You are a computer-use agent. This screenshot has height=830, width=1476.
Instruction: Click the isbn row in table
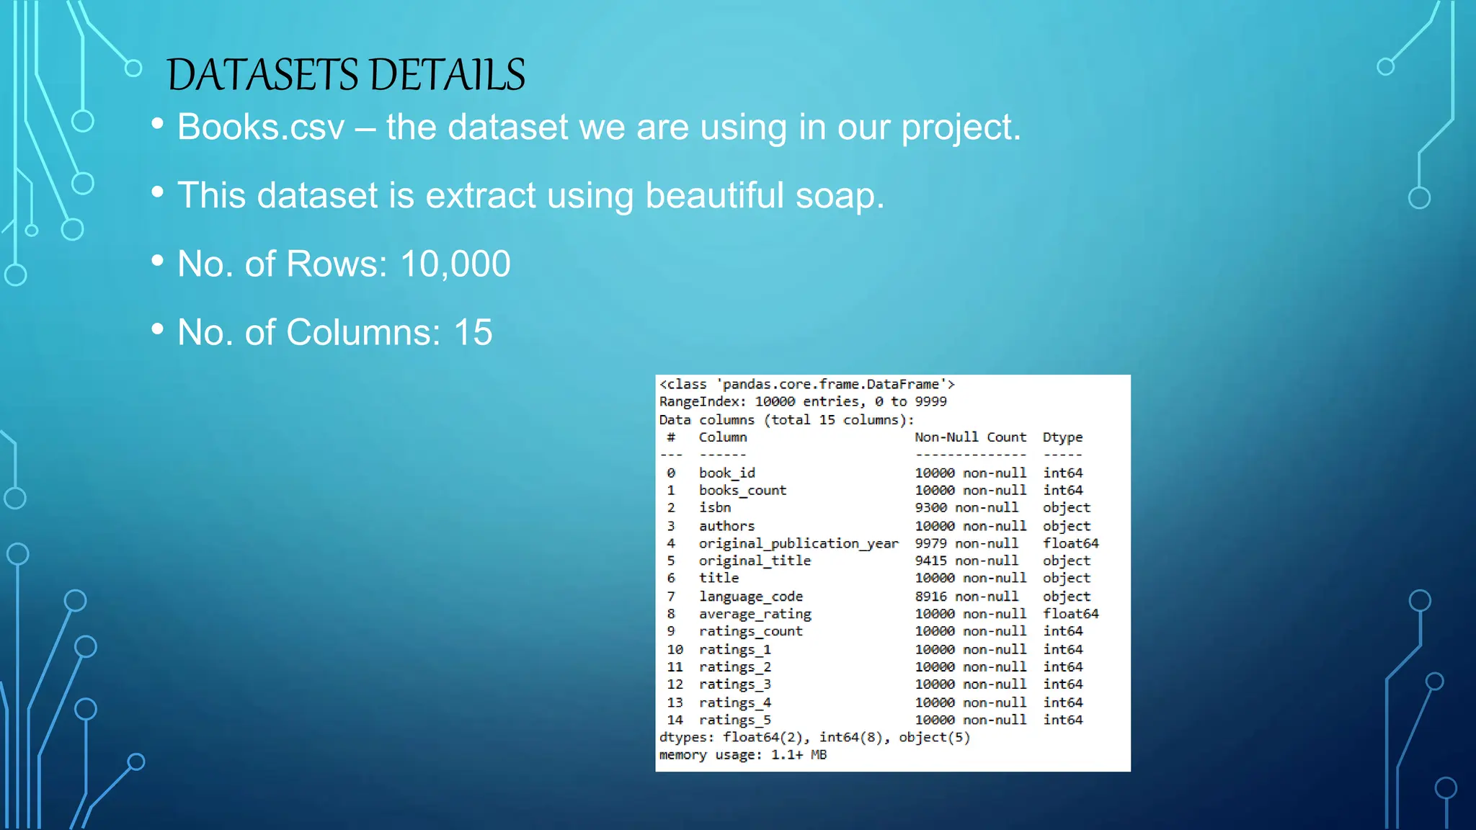click(714, 508)
